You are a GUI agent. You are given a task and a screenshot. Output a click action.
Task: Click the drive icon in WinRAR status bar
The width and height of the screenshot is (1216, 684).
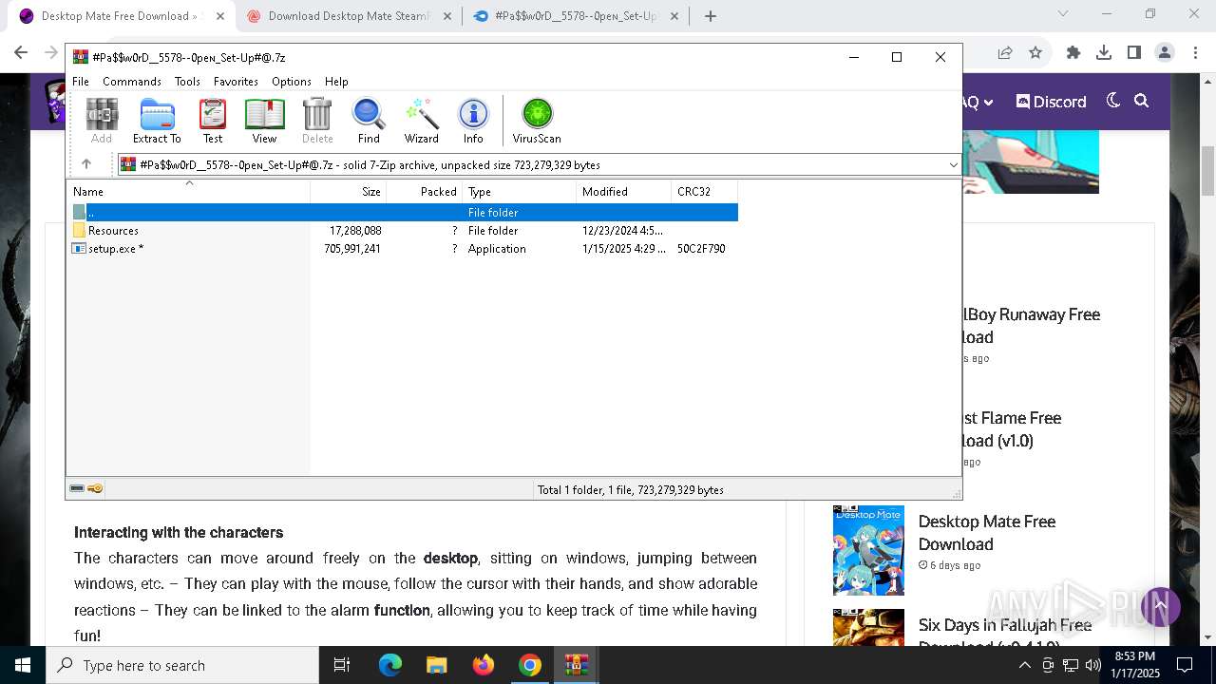click(77, 488)
